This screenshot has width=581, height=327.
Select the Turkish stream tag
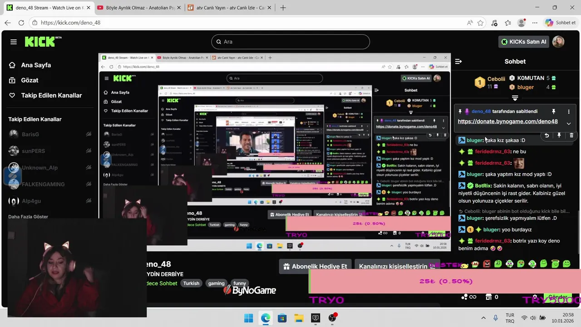click(191, 283)
